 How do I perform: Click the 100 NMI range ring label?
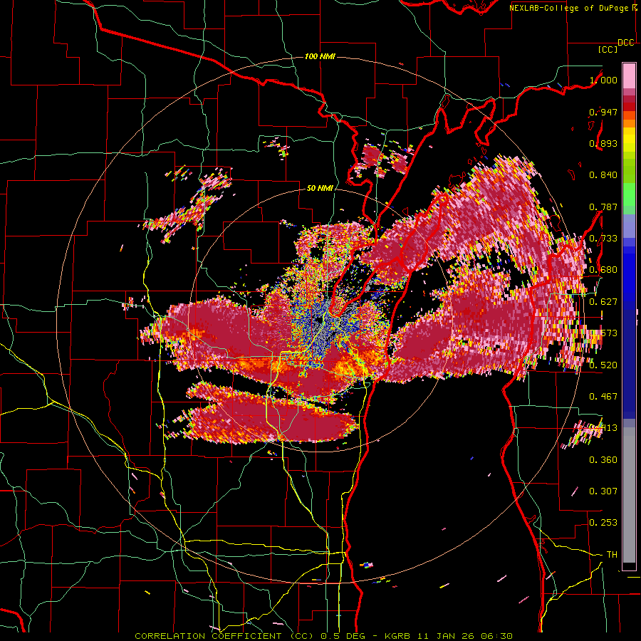[x=320, y=56]
